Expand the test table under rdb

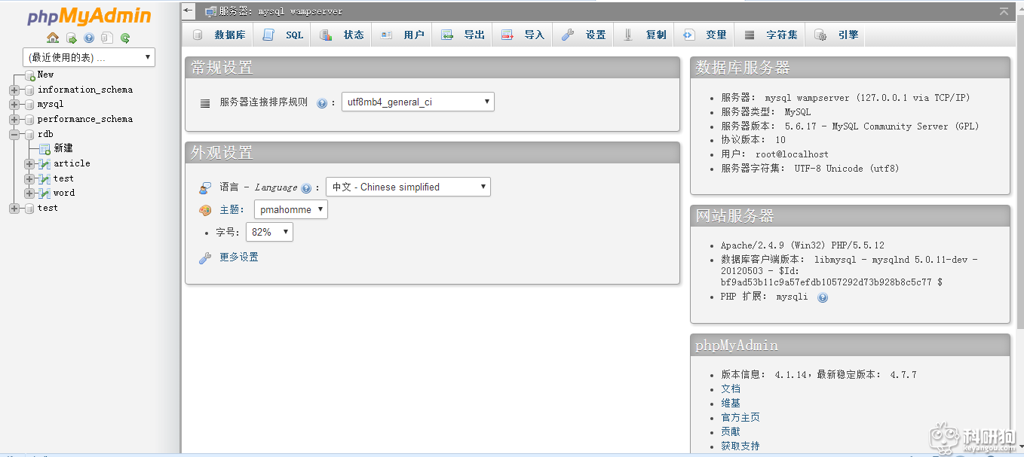point(29,178)
